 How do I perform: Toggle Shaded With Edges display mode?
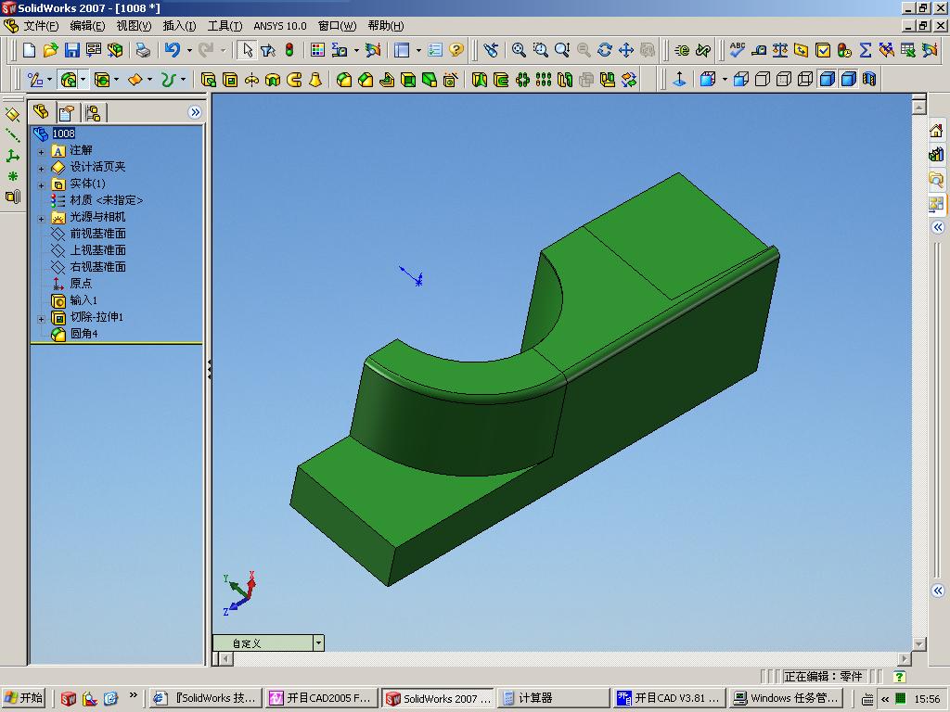(x=827, y=80)
